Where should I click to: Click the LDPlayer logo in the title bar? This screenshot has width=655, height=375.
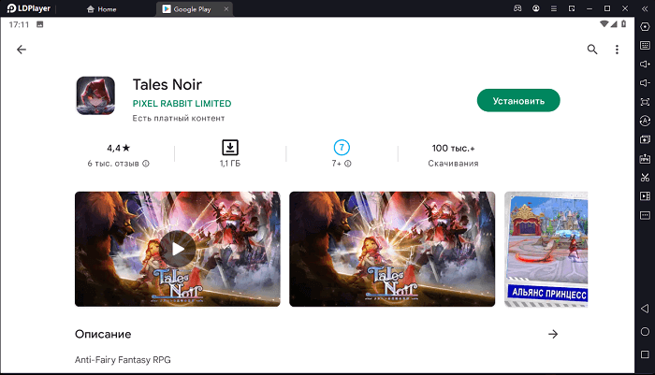point(28,8)
